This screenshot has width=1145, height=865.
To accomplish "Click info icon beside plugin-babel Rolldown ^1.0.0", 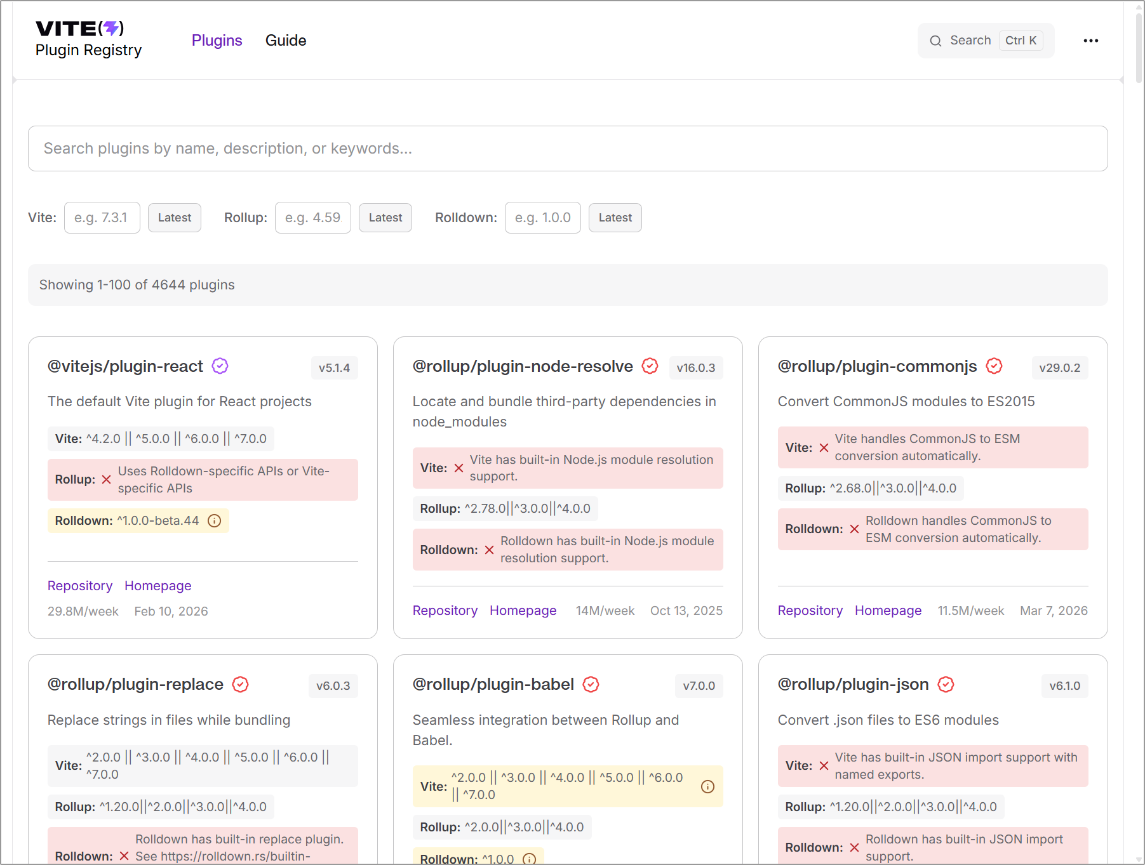I will 529,859.
